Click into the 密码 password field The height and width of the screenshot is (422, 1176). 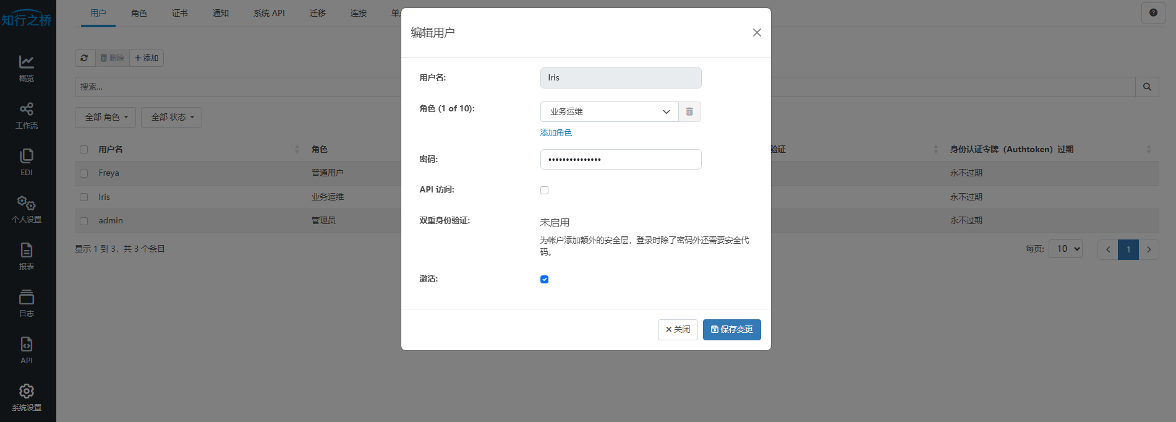pos(621,160)
